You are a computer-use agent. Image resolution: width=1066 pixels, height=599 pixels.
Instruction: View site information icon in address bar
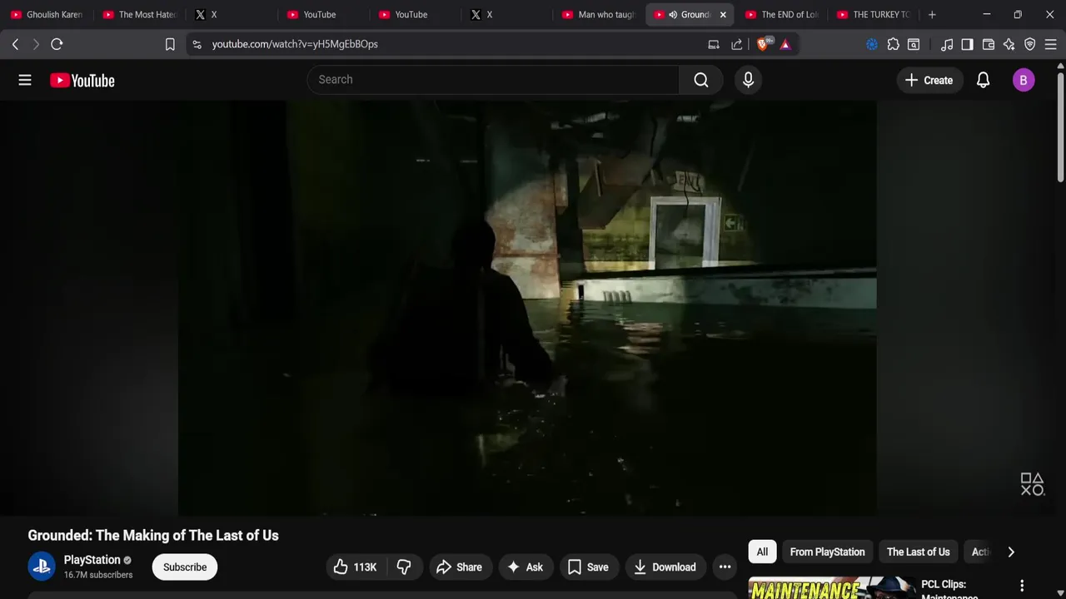(x=197, y=44)
